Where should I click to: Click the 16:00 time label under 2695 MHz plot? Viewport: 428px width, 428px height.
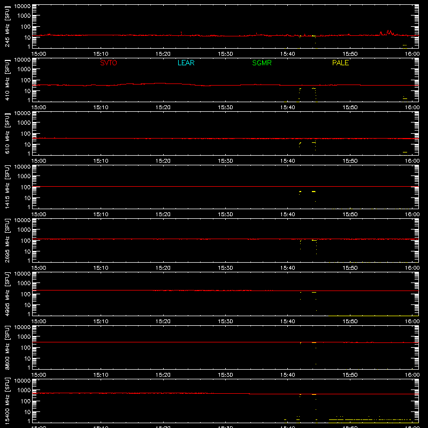click(412, 268)
